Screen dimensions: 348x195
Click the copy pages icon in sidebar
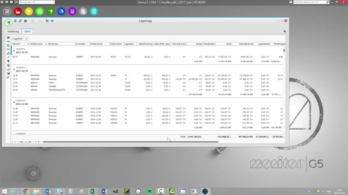click(x=8, y=66)
